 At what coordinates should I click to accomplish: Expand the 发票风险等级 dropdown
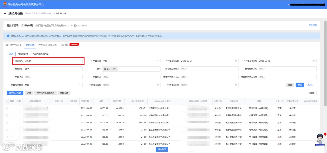(53, 85)
